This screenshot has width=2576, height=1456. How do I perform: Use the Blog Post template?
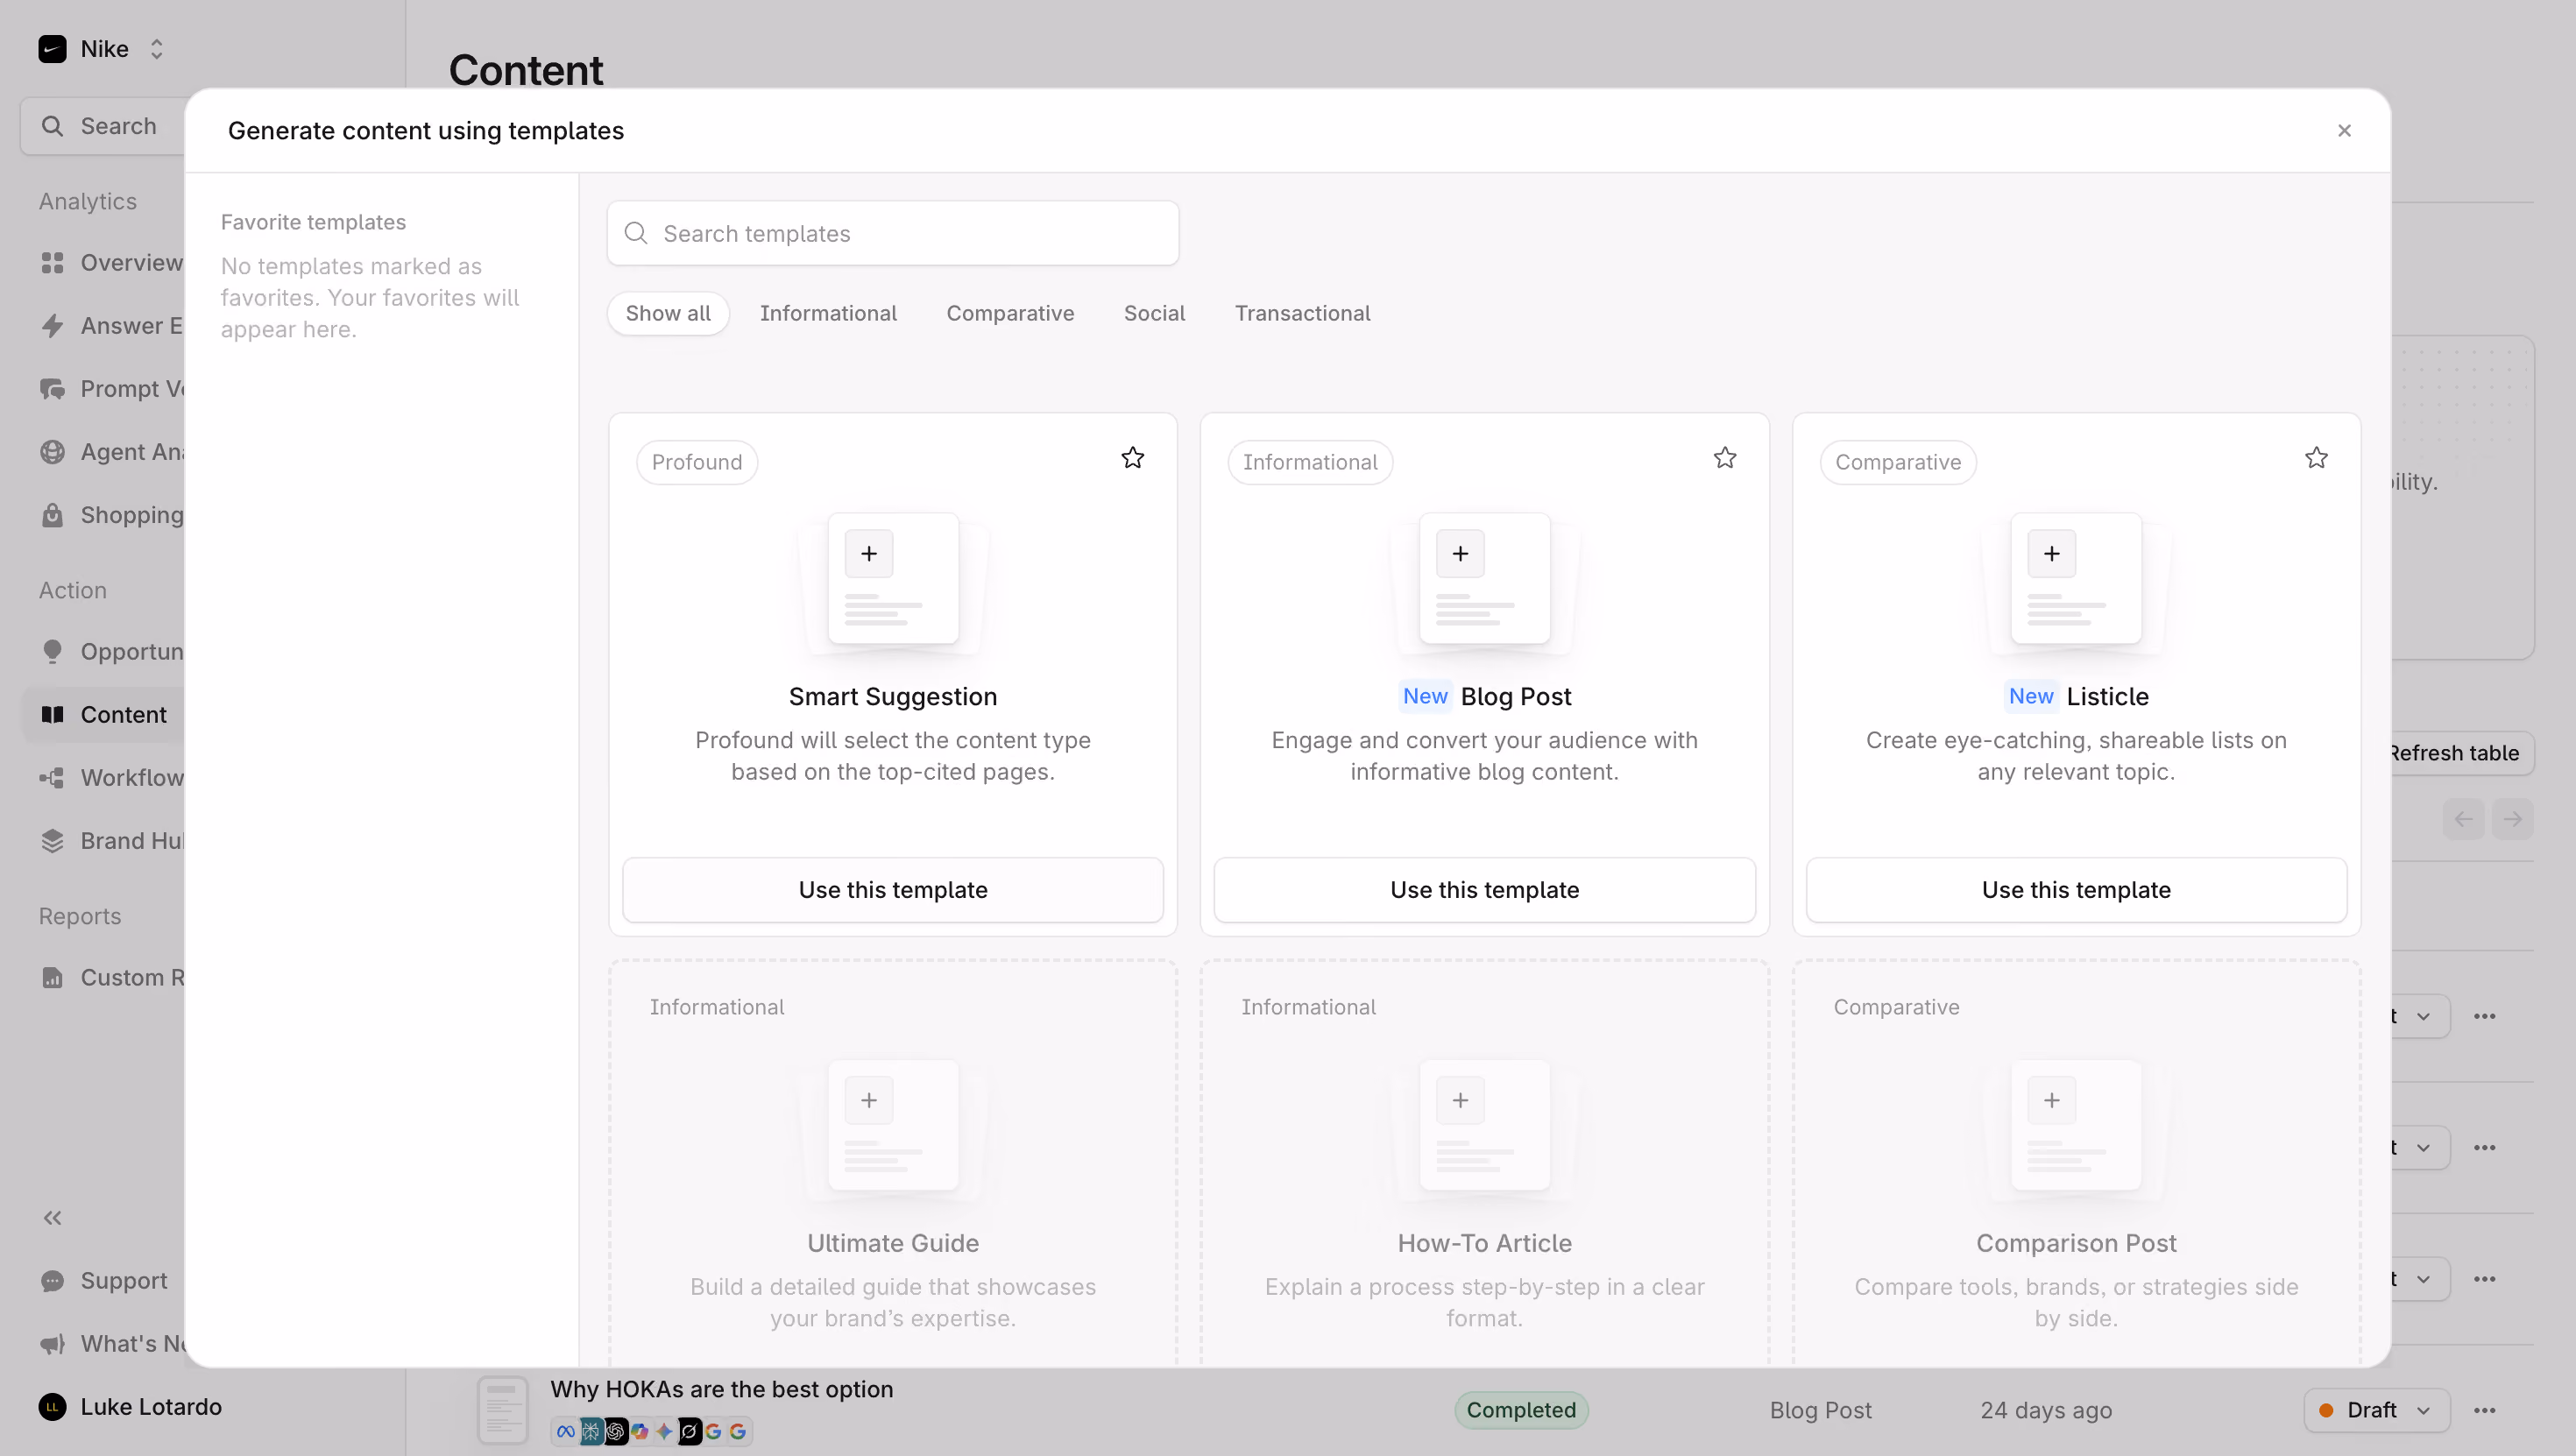[1484, 889]
